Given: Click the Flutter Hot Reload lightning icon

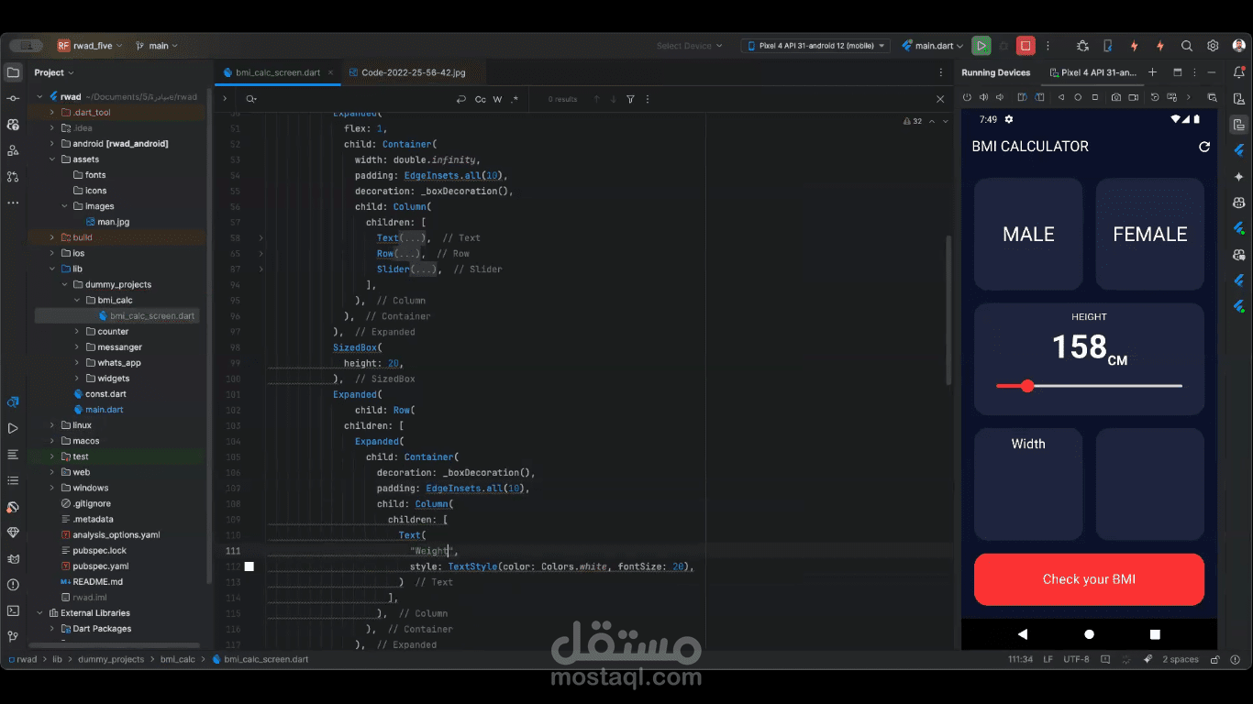Looking at the screenshot, I should point(1134,46).
